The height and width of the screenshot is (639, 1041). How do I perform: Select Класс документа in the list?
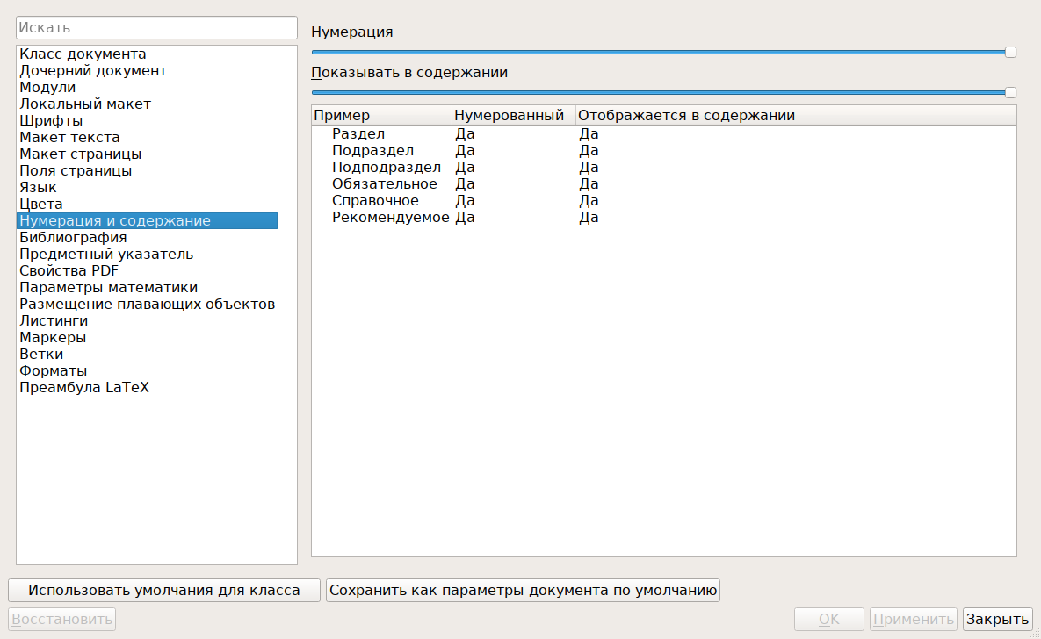click(147, 54)
